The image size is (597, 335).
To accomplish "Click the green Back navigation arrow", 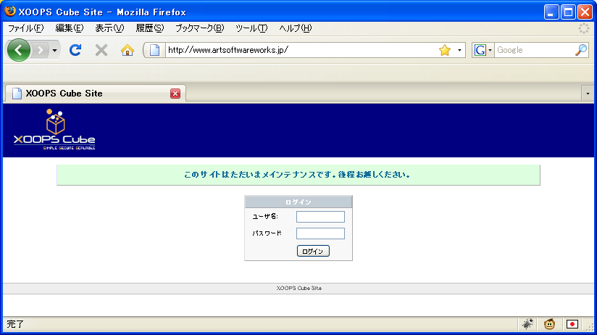I will pos(18,50).
